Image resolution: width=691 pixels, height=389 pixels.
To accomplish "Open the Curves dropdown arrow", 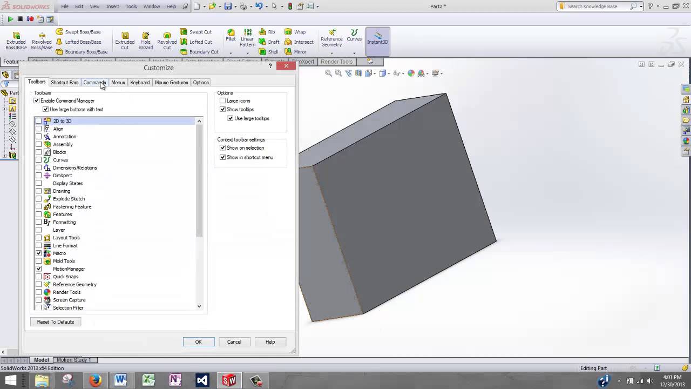I will click(x=354, y=53).
